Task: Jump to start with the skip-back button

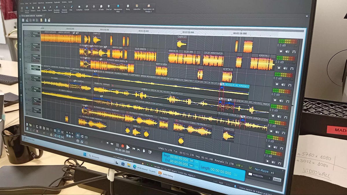Action: click(107, 143)
